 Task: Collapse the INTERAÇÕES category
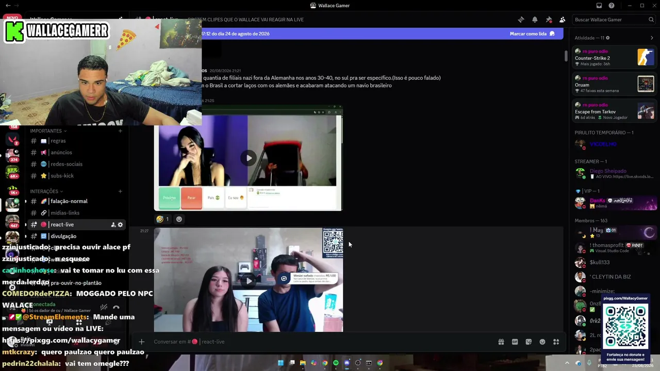point(46,191)
